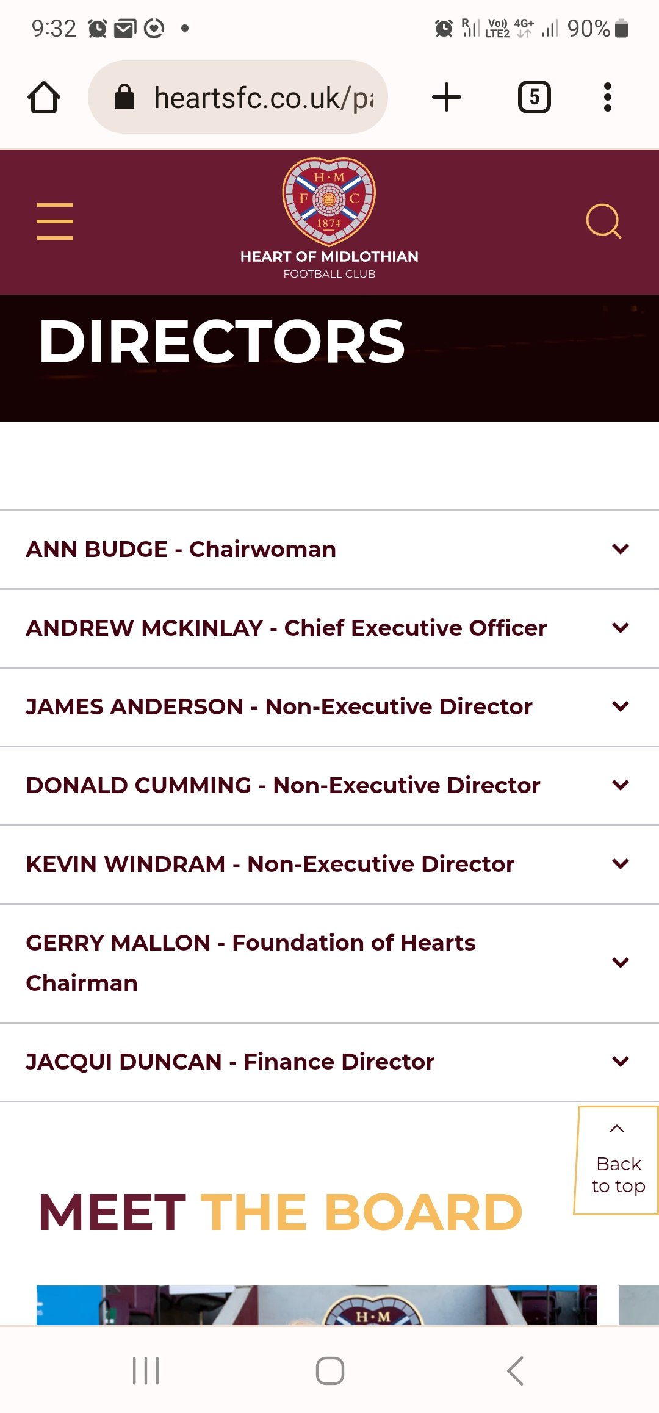This screenshot has width=659, height=1413.
Task: Open the site search magnifier
Action: tap(603, 221)
